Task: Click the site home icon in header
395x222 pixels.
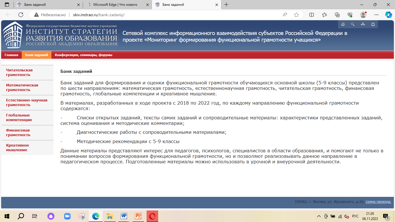Action: pyautogui.click(x=343, y=24)
